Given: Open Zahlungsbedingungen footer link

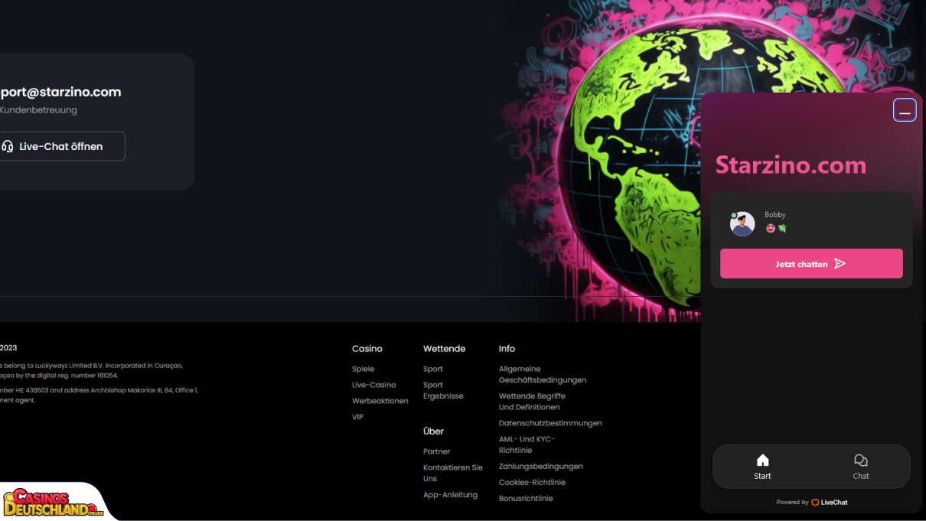Looking at the screenshot, I should 540,467.
